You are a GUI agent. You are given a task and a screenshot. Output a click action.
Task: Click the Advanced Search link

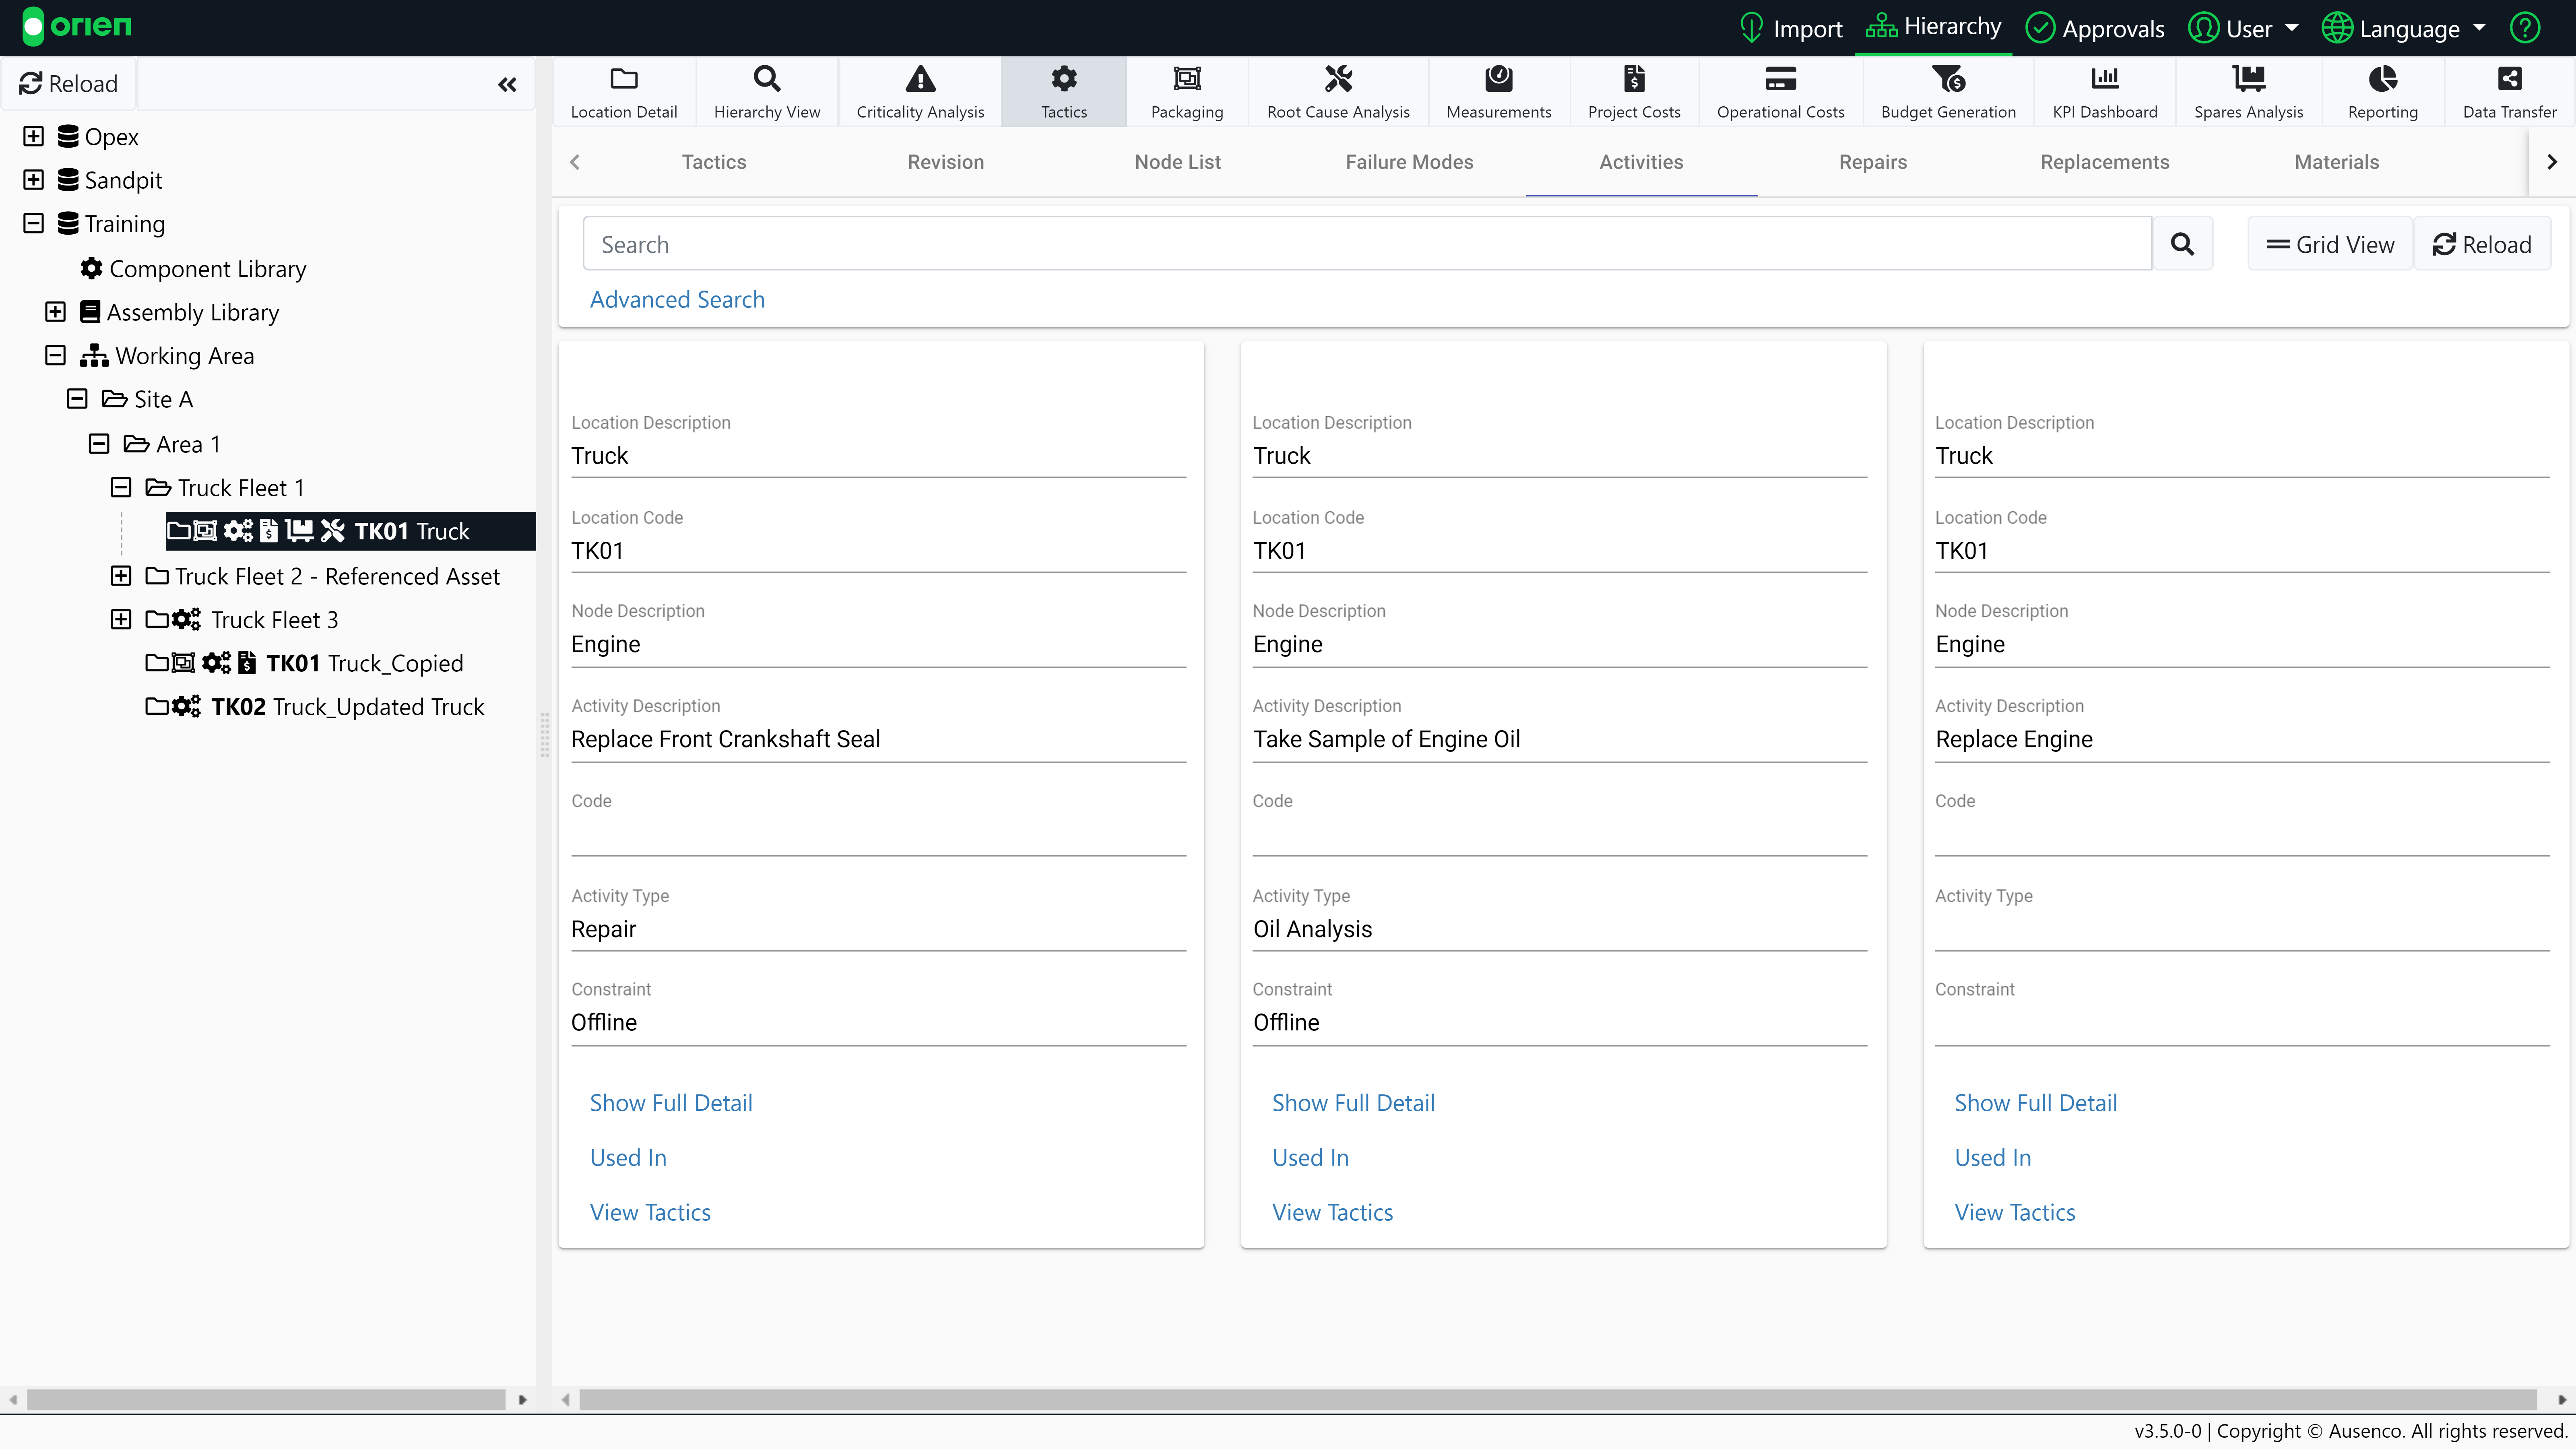point(677,299)
